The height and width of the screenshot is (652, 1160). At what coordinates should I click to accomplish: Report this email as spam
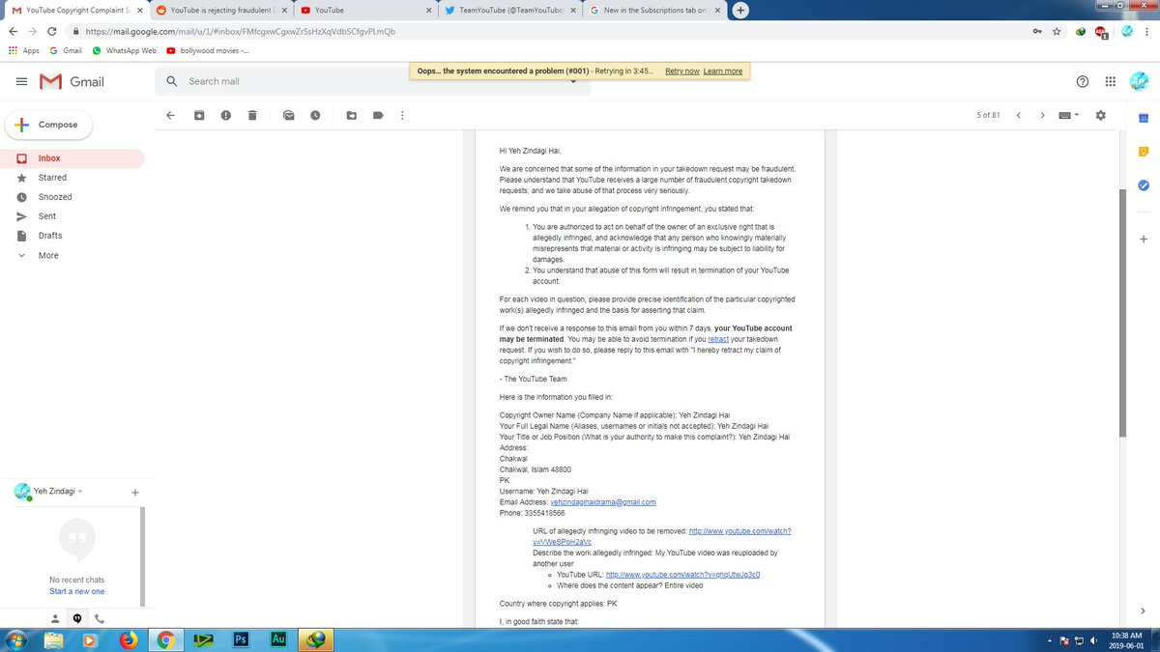[225, 115]
